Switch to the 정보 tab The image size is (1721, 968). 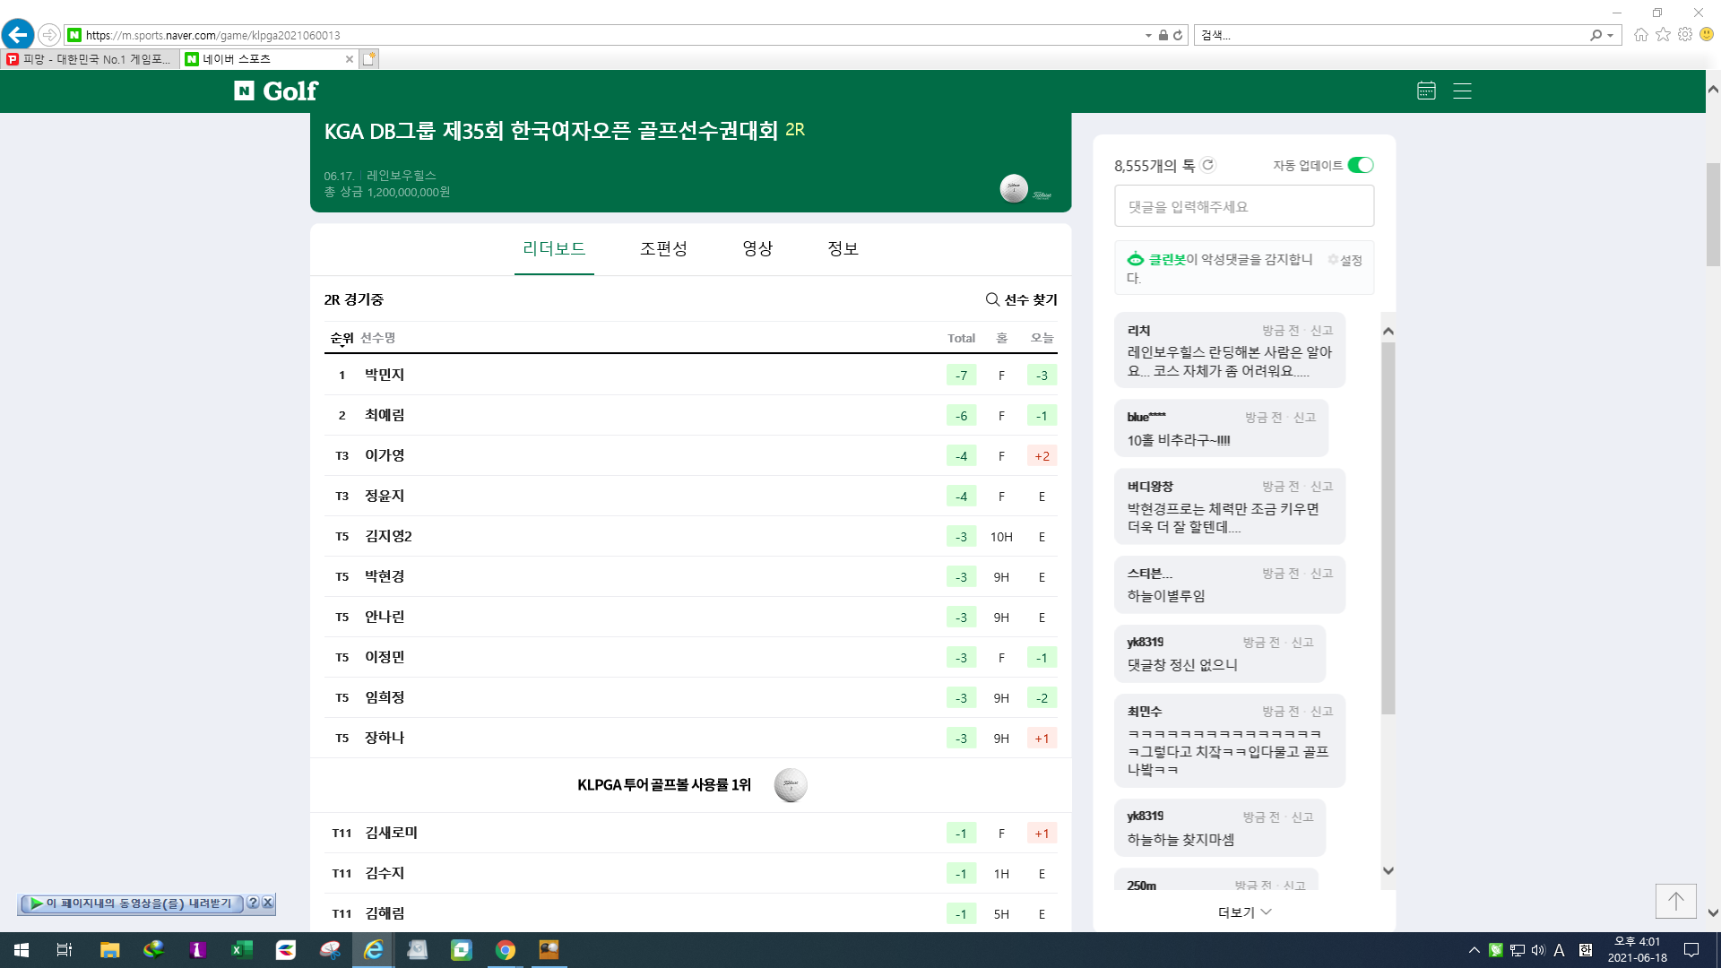pyautogui.click(x=843, y=248)
